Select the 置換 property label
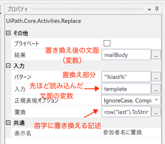Screen dimensions: 165x144 tap(20, 112)
